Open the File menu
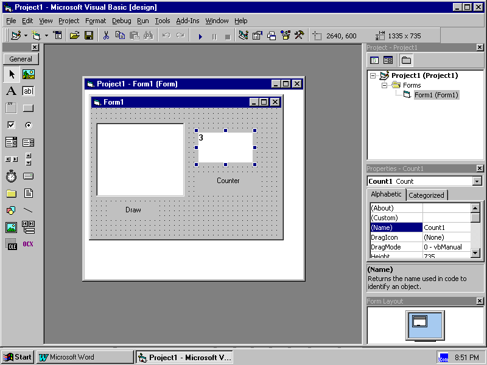Image resolution: width=487 pixels, height=365 pixels. tap(11, 21)
